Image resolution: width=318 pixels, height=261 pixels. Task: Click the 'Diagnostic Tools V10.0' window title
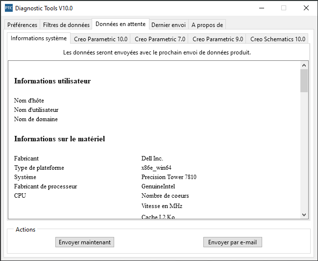pos(44,8)
